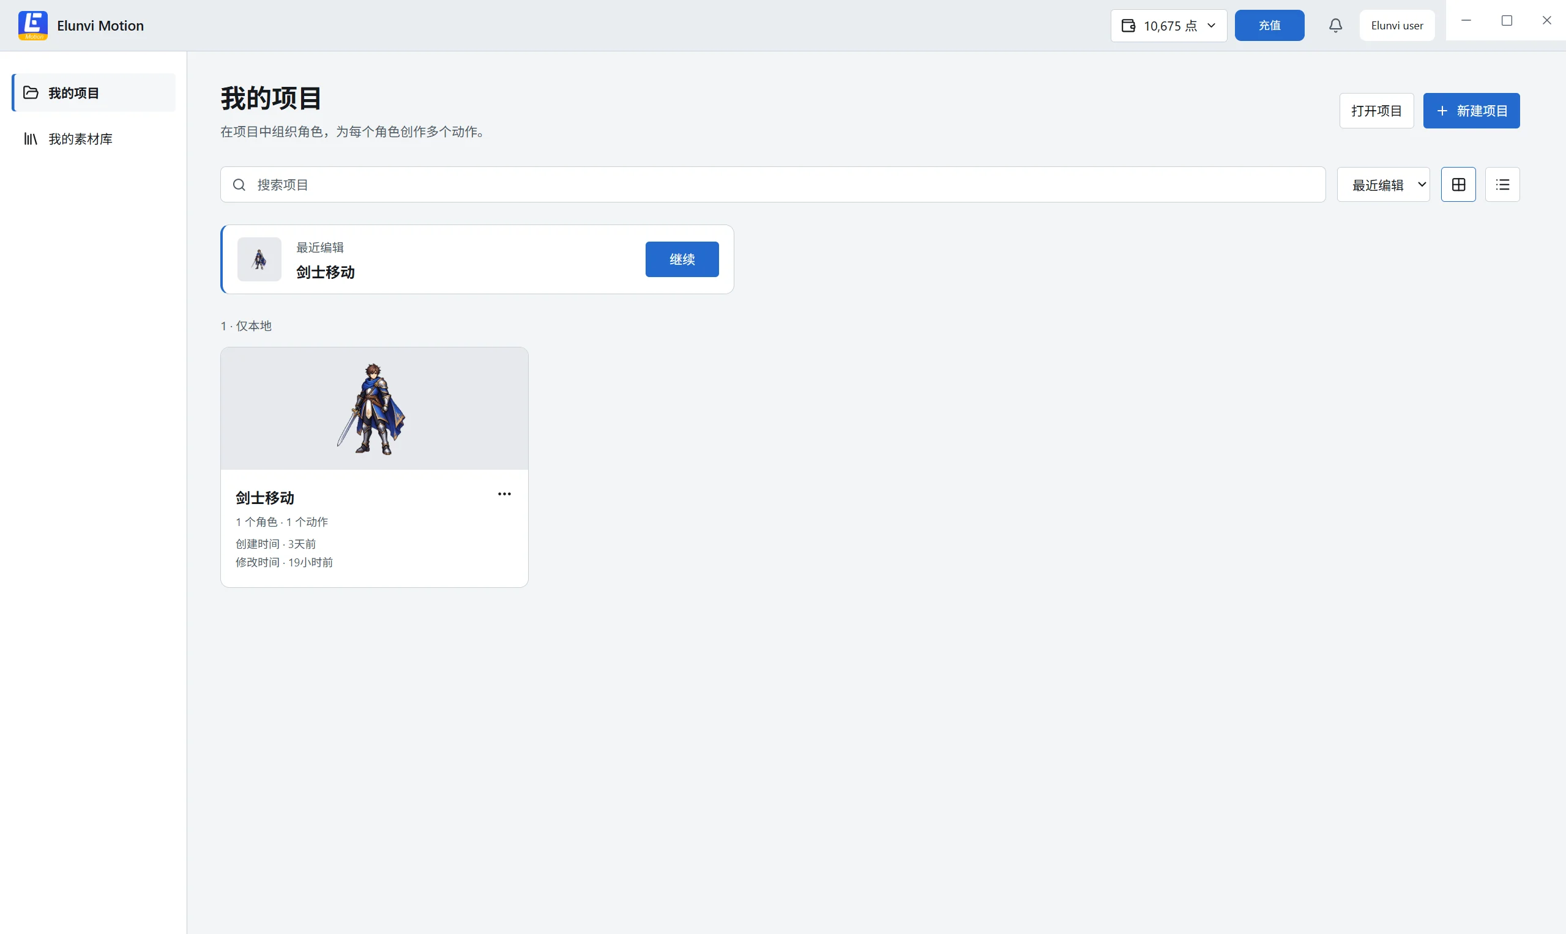The image size is (1566, 934).
Task: Click the 打开项目 button
Action: [1376, 111]
